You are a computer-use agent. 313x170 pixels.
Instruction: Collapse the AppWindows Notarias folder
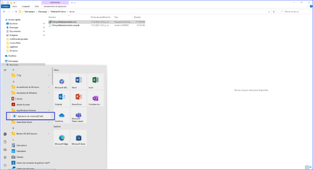pos(30,110)
